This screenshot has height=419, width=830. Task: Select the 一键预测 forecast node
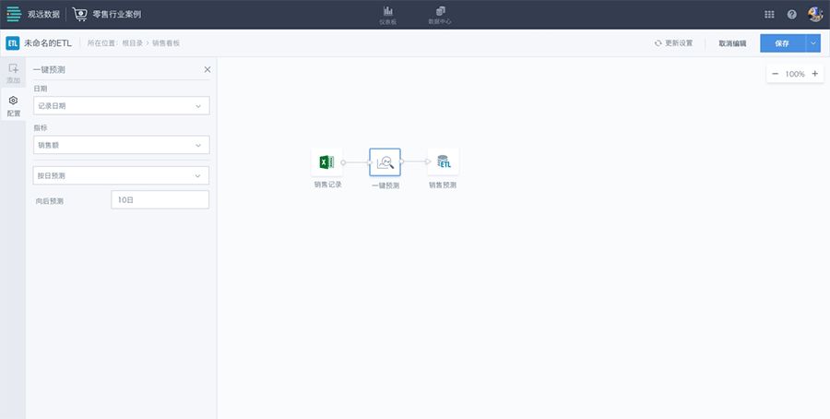click(385, 162)
